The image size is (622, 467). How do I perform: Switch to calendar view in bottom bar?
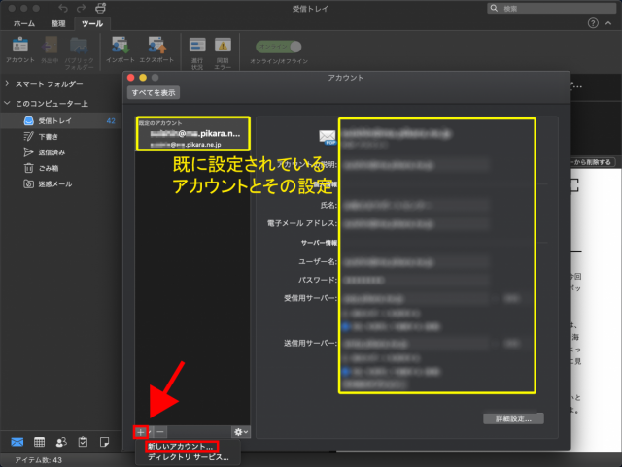[x=39, y=441]
